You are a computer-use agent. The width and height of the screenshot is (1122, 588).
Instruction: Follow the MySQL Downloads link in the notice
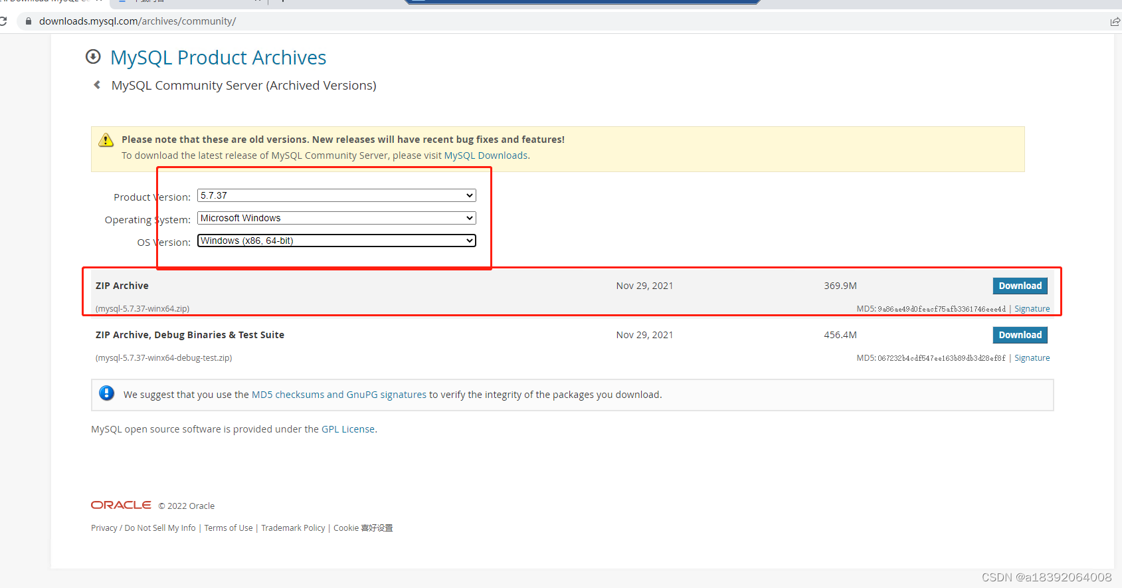point(486,155)
